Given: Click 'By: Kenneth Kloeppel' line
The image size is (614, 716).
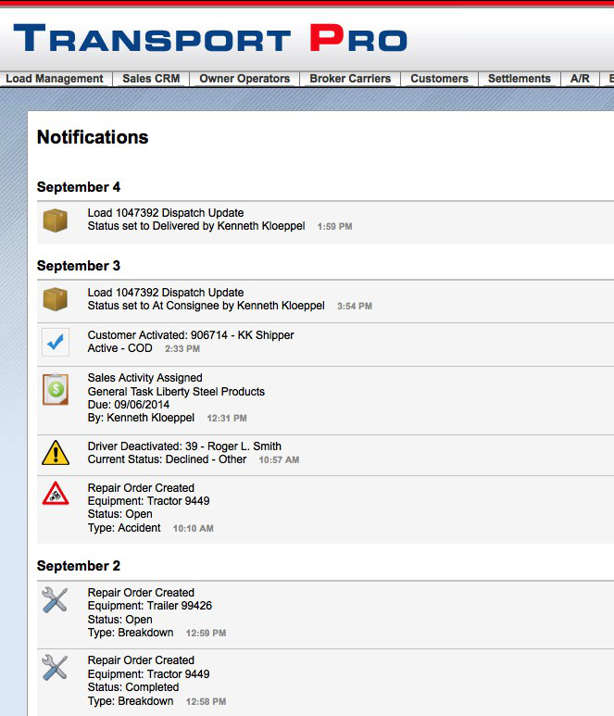Looking at the screenshot, I should pyautogui.click(x=141, y=418).
